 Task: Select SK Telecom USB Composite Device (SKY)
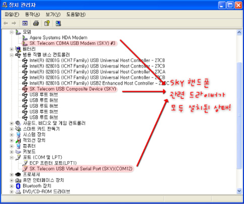tap(73, 89)
